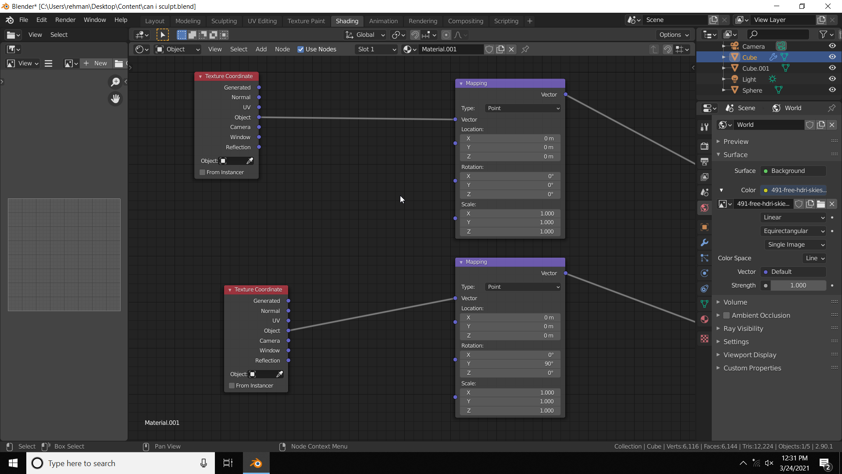Hide Cube.001 via eye icon
The height and width of the screenshot is (474, 842).
point(832,68)
